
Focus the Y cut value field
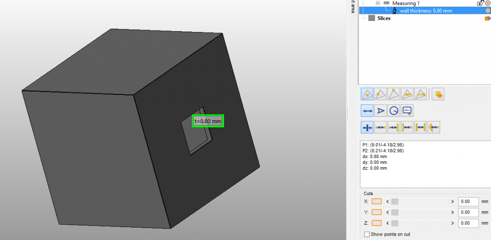pos(469,212)
